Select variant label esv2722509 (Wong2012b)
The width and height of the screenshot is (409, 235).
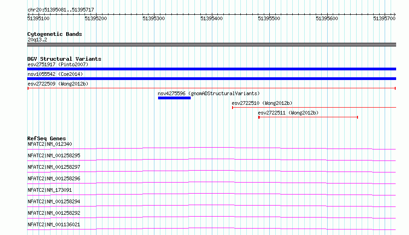[58, 84]
